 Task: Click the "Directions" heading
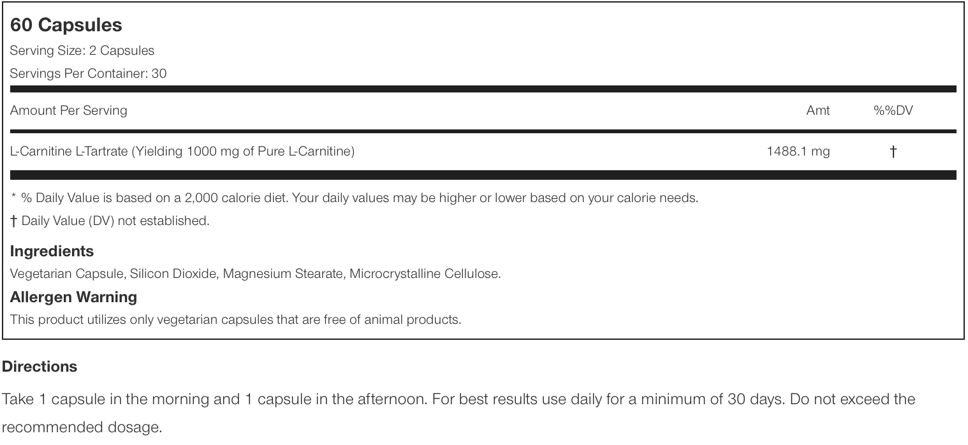tap(40, 367)
